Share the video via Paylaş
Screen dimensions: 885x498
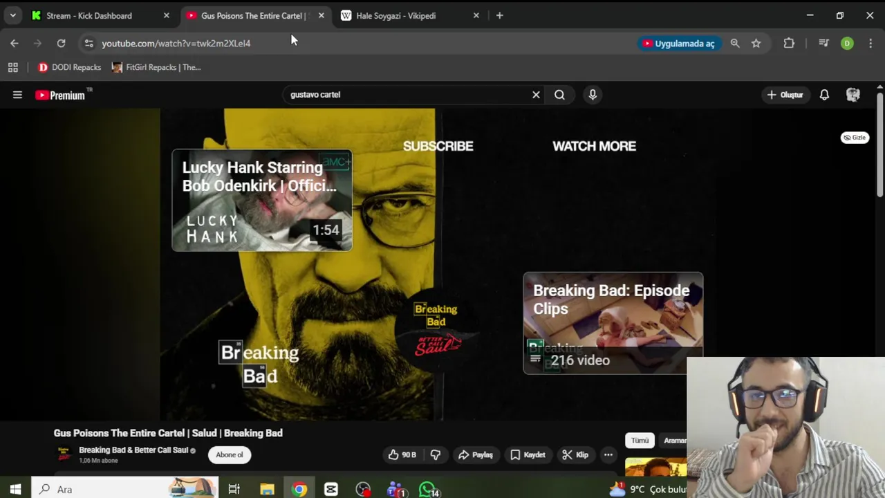(476, 454)
